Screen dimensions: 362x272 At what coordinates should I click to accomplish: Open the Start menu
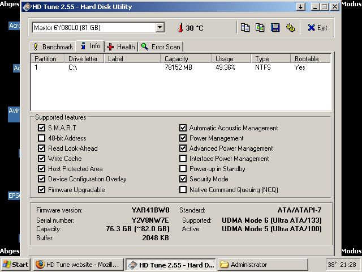coord(15,265)
